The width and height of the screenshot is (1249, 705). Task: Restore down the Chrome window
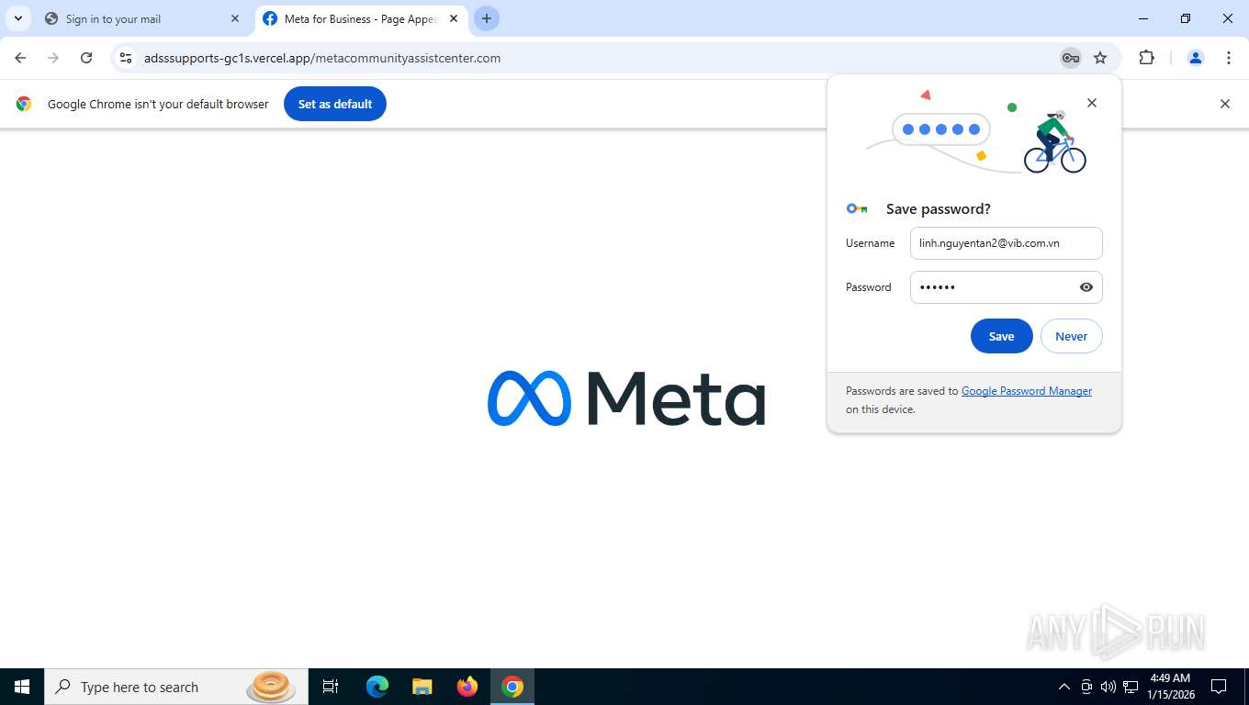pos(1186,18)
